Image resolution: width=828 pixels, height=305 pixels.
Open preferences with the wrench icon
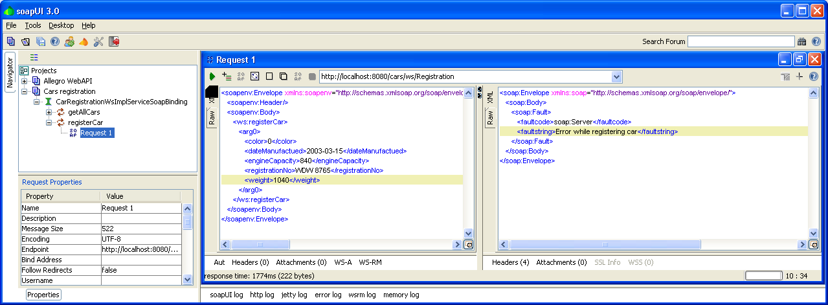pyautogui.click(x=98, y=41)
